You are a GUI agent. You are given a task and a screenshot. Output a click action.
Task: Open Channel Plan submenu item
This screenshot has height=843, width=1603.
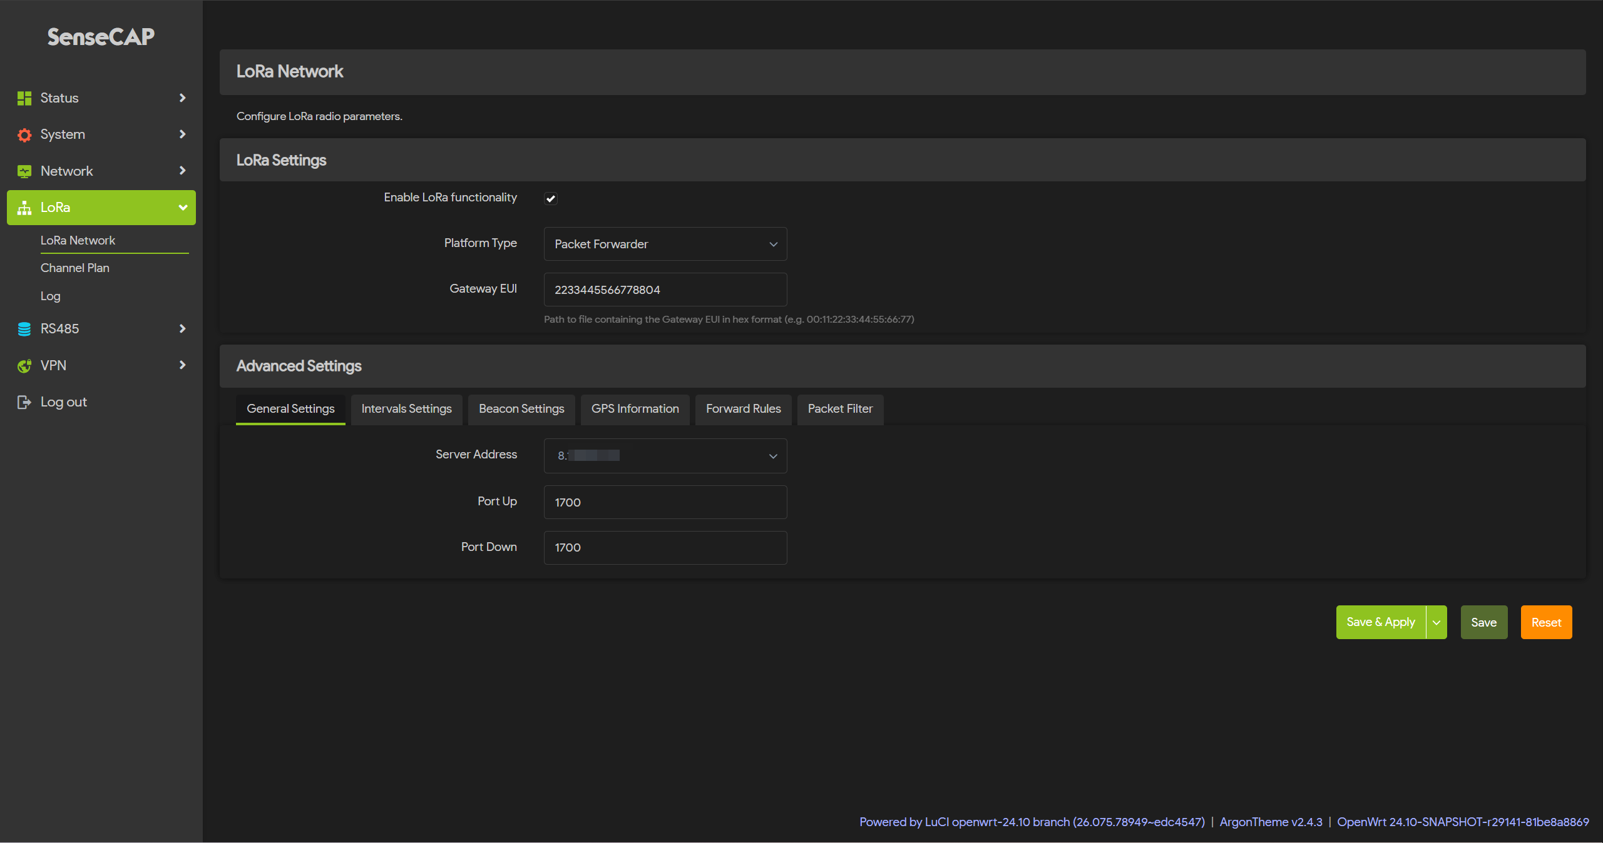tap(75, 268)
